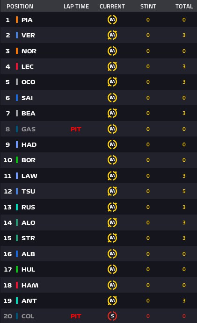Click the medium tyre icon for GAS
This screenshot has height=323, width=197.
point(112,129)
